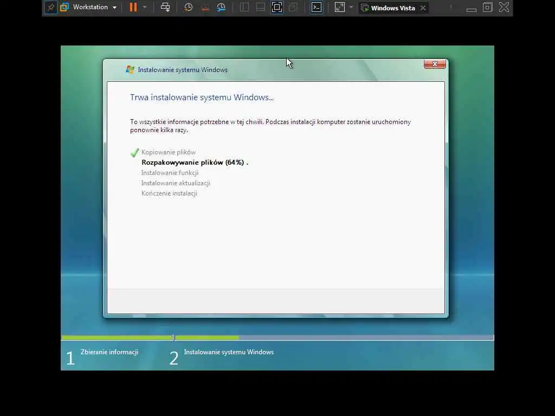Open the snapshot manager

(x=221, y=7)
